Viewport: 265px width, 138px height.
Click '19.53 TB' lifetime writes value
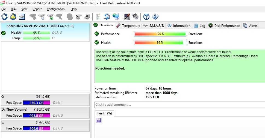(x=152, y=97)
